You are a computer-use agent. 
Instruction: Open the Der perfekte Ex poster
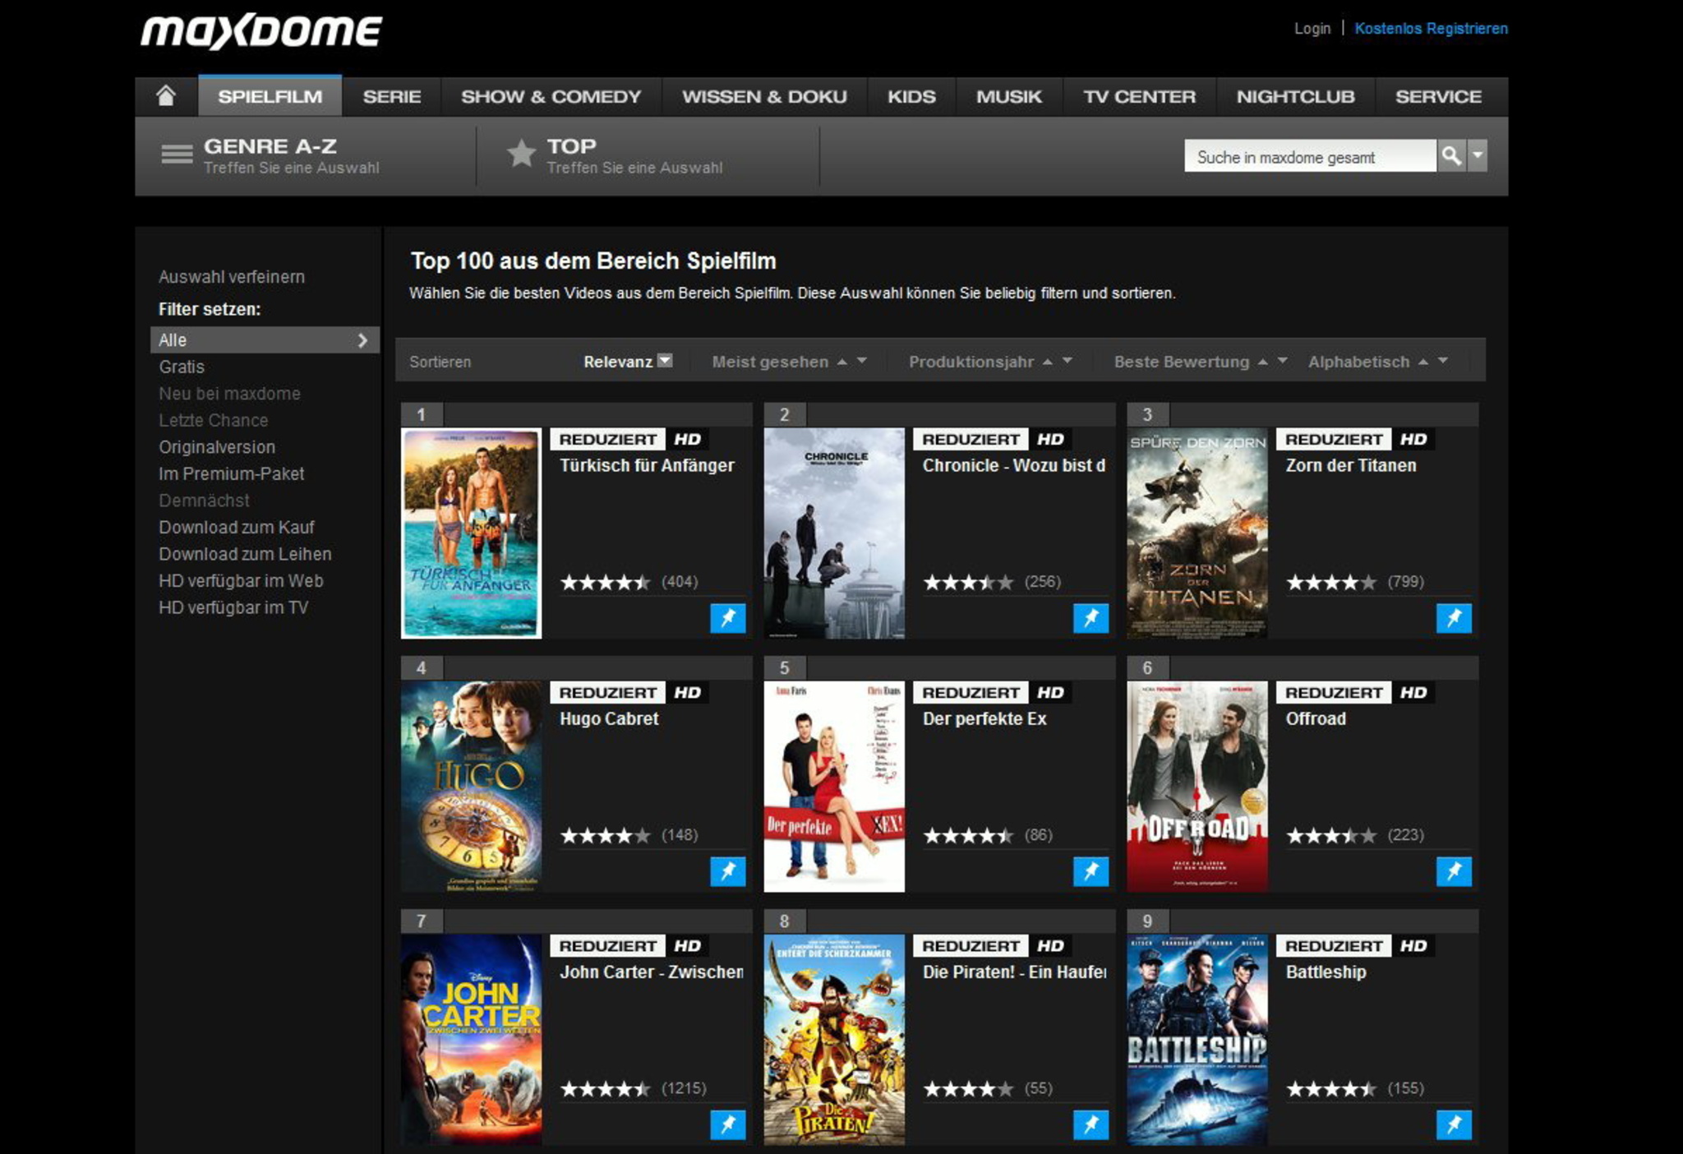834,787
